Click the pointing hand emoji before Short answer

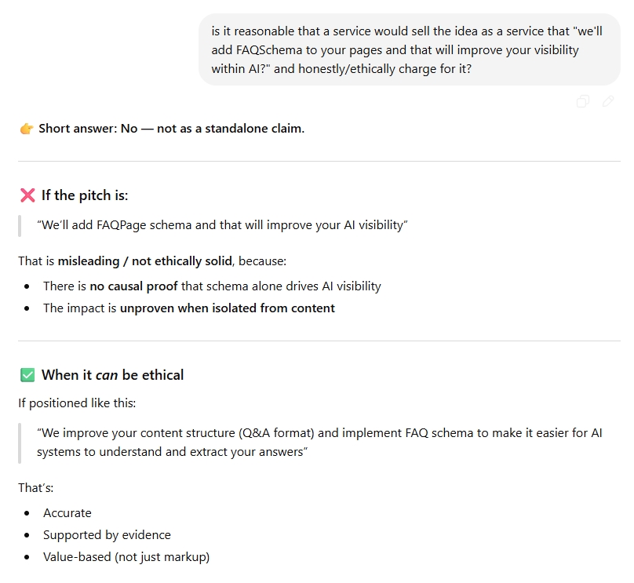[27, 129]
